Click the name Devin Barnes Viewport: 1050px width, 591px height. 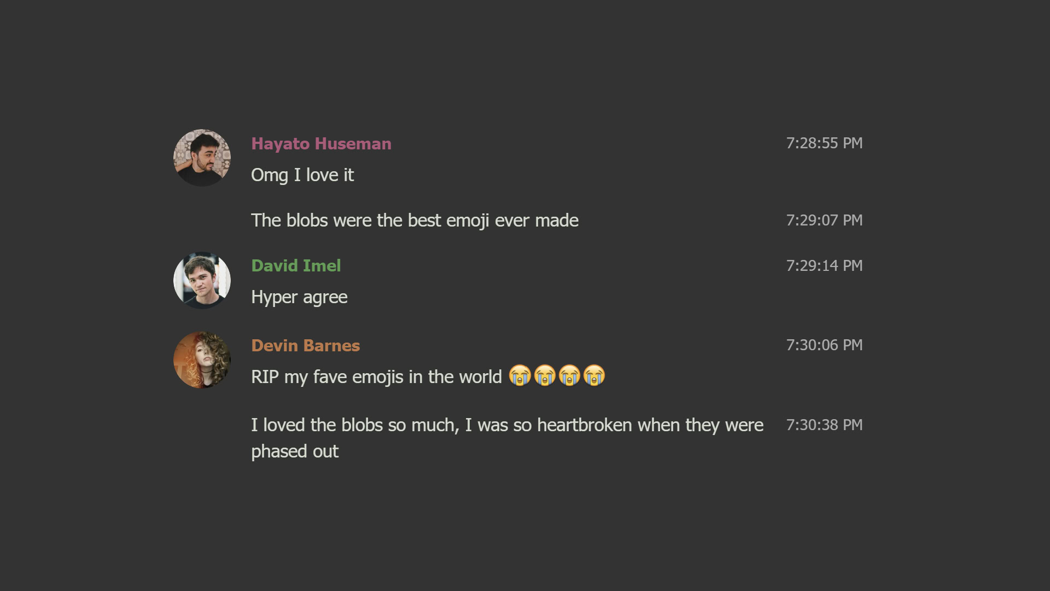(305, 345)
